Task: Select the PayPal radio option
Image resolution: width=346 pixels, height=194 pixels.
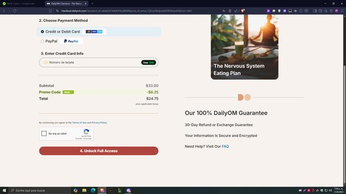Action: point(42,41)
